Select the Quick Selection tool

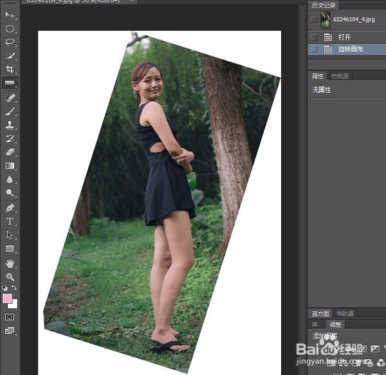click(x=10, y=55)
